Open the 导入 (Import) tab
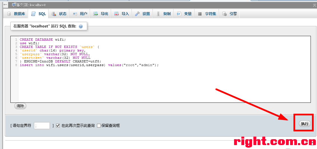This screenshot has width=317, height=149. (122, 14)
